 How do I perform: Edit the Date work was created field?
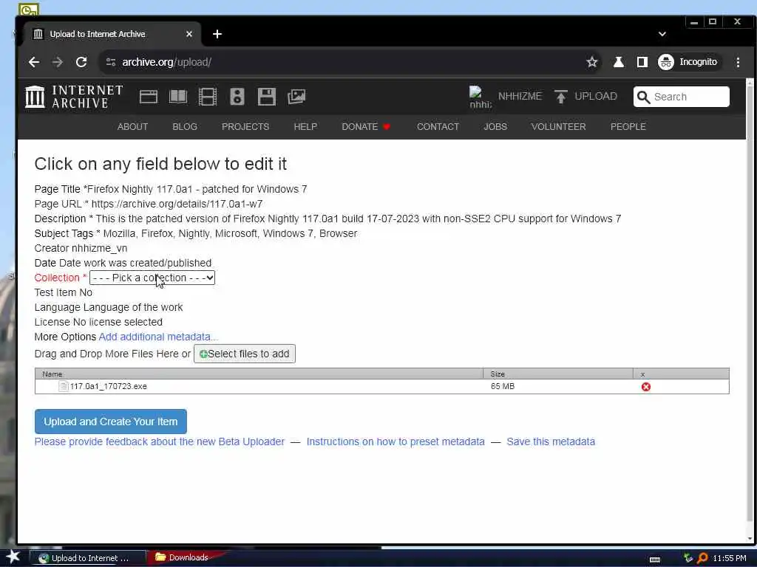tap(135, 264)
